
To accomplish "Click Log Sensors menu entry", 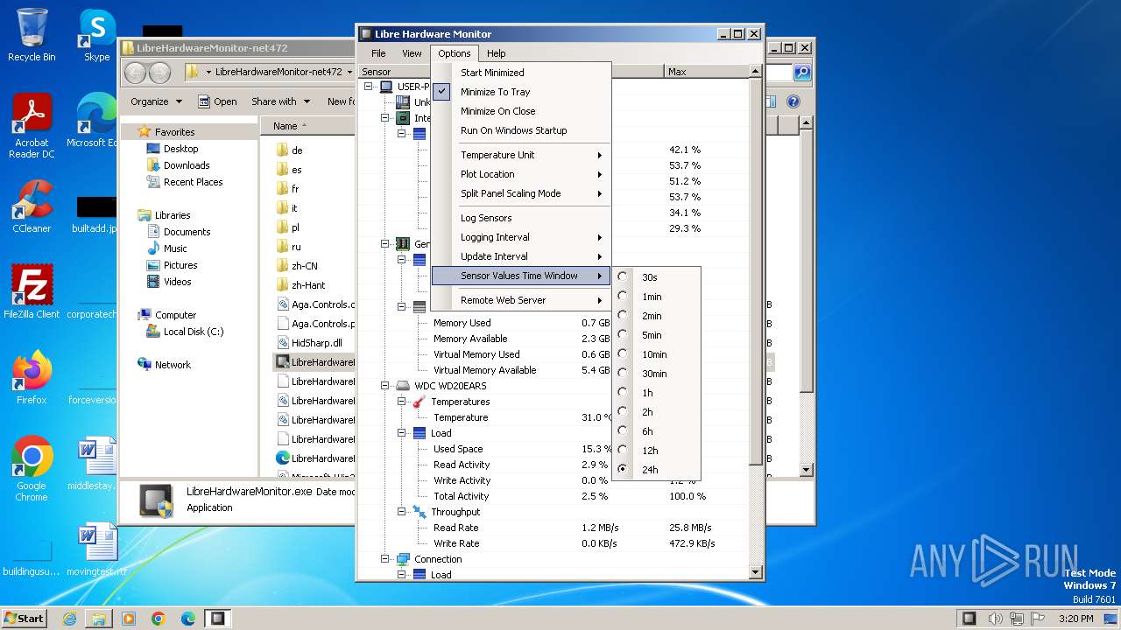I will click(521, 218).
